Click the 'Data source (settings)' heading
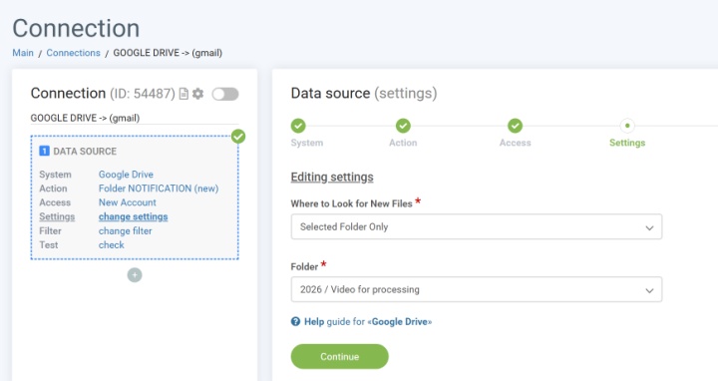 364,94
